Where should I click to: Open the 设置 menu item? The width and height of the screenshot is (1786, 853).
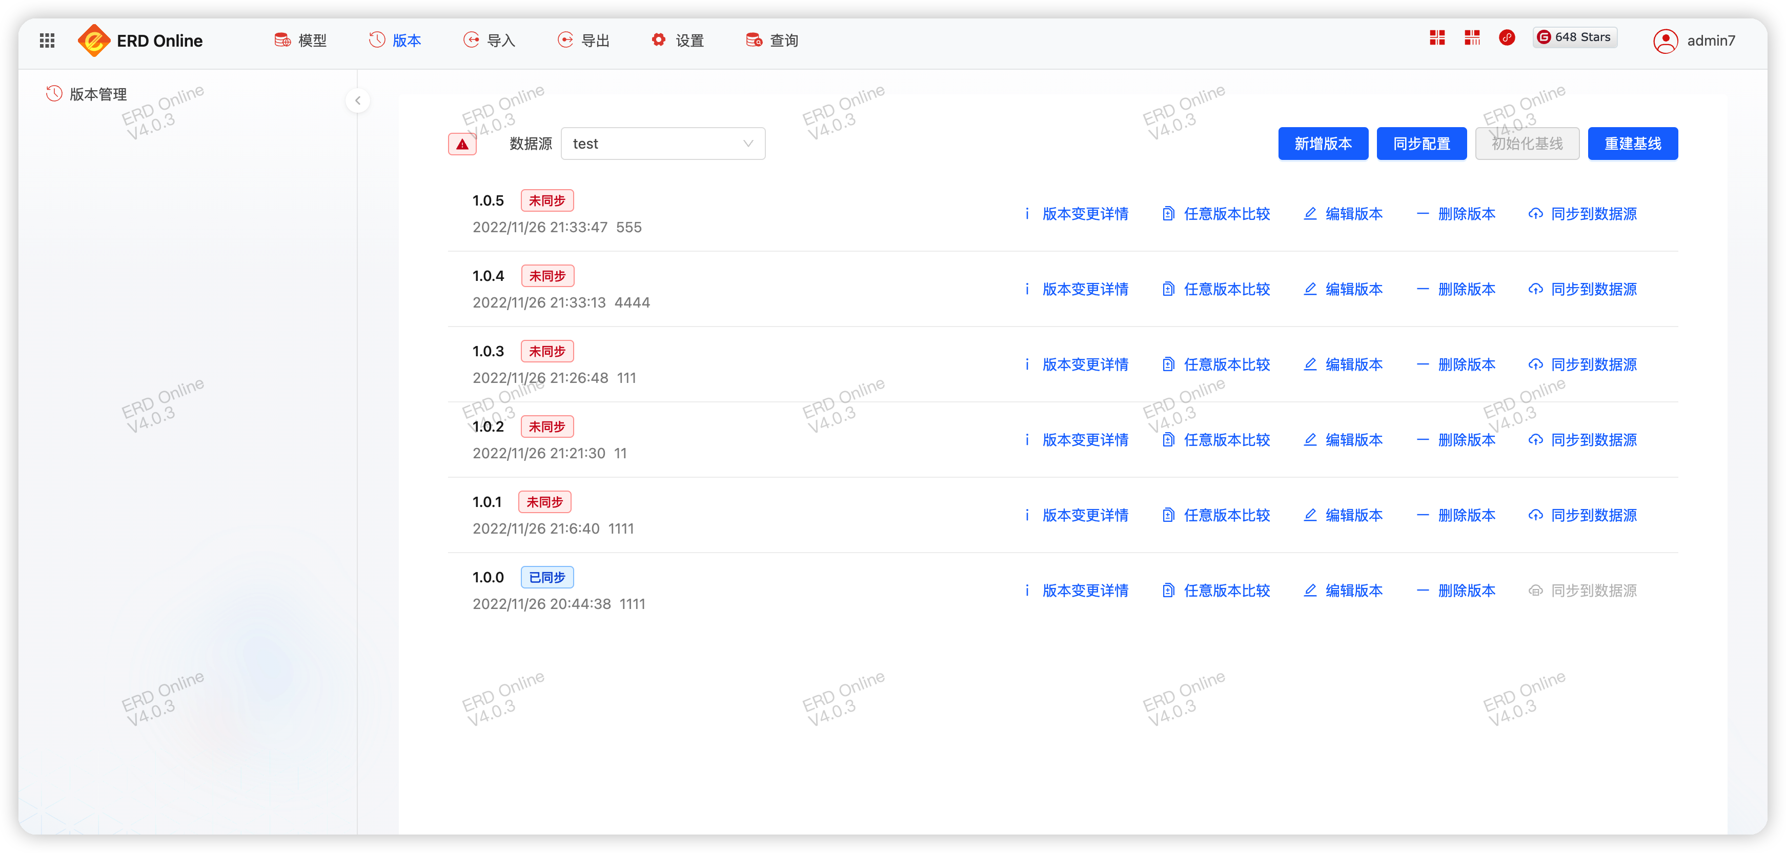[677, 40]
